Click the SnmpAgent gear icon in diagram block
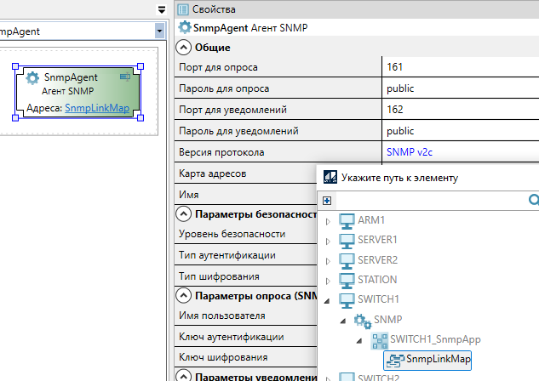This screenshot has width=539, height=381. [33, 78]
